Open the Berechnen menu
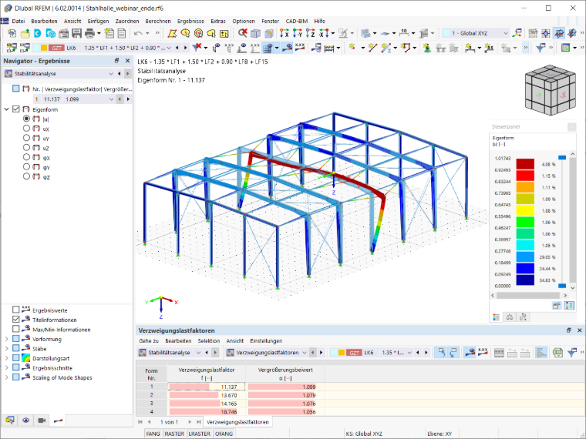This screenshot has height=439, width=586. click(158, 22)
